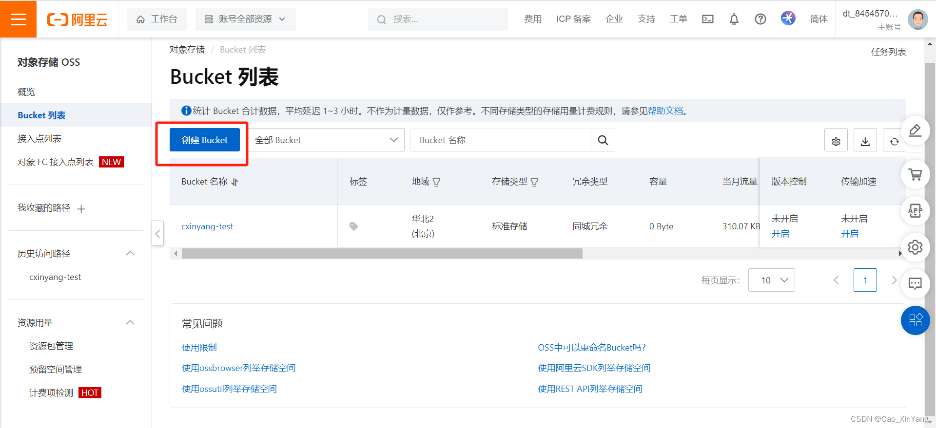Open 计费项检测 in the sidebar
Screen dimensions: 936x428
pyautogui.click(x=51, y=393)
